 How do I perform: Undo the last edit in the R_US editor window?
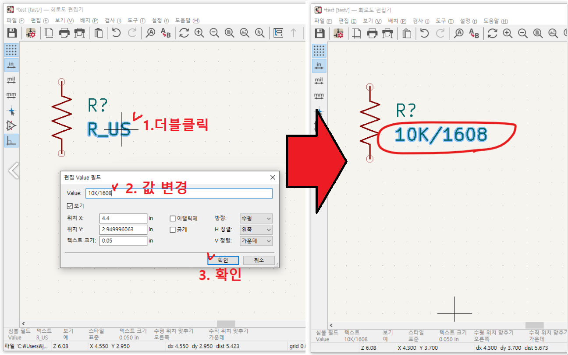point(116,33)
